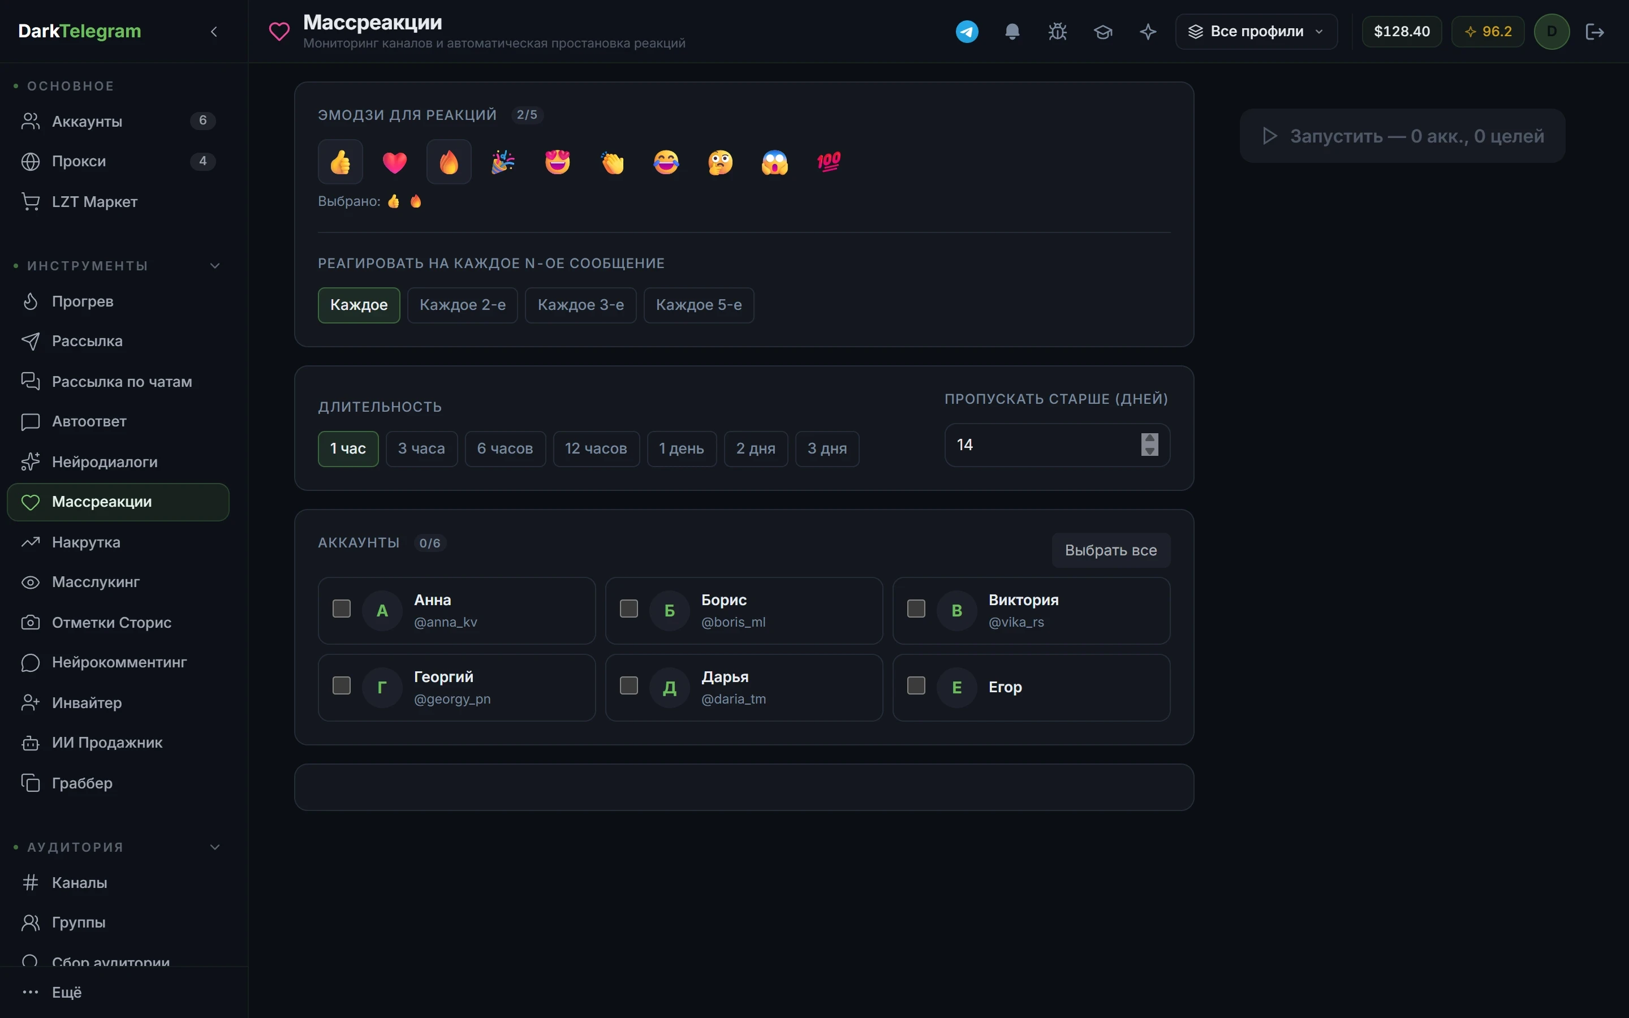The image size is (1629, 1018).
Task: Open Нейрокомментинг in the sidebar
Action: coord(118,662)
